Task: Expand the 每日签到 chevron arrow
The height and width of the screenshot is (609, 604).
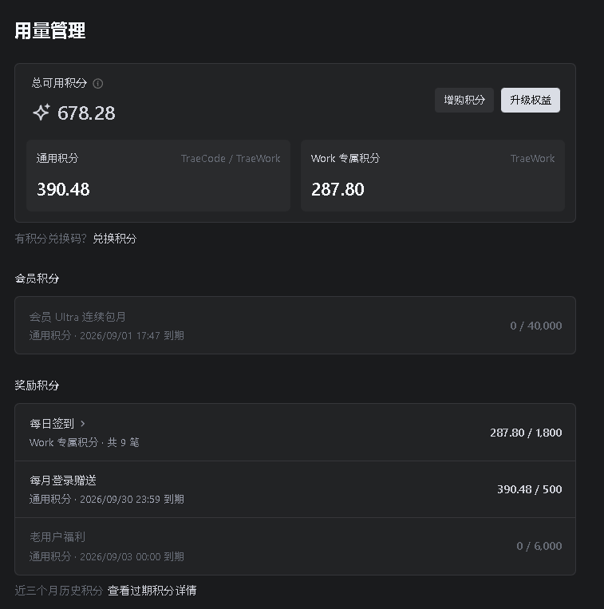Action: (83, 423)
